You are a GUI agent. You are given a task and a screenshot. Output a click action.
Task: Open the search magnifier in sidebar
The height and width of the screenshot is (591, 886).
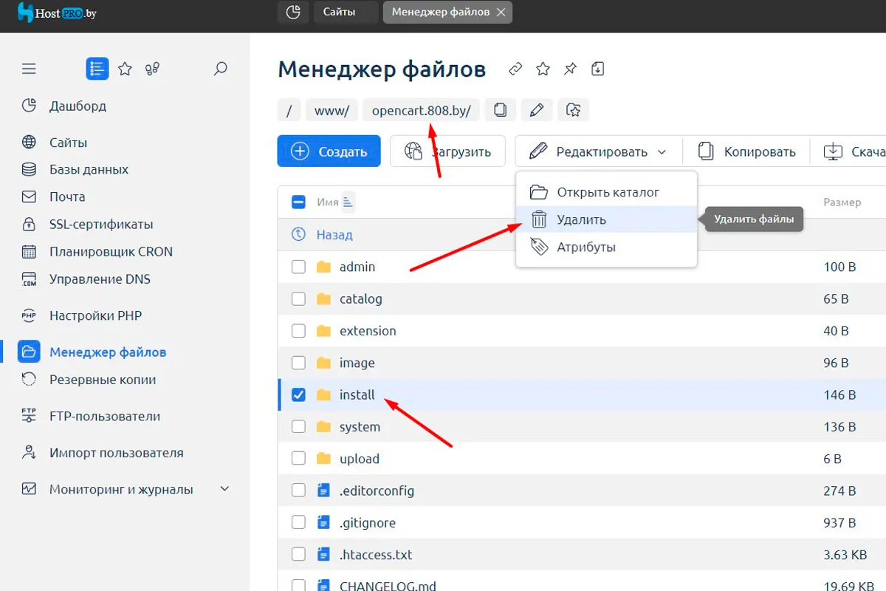pos(220,69)
